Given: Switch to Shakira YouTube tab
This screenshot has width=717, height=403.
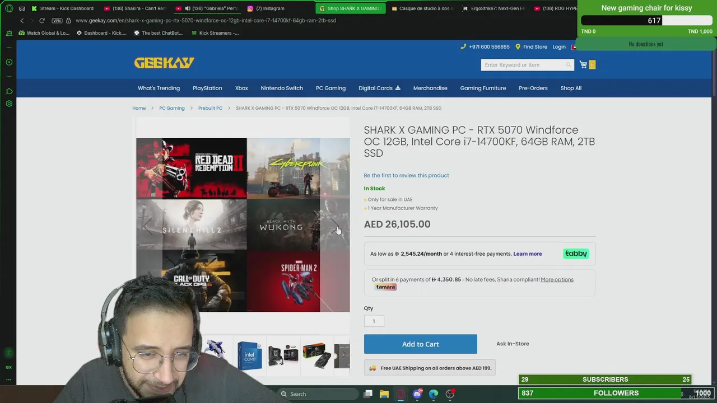Looking at the screenshot, I should (x=135, y=8).
